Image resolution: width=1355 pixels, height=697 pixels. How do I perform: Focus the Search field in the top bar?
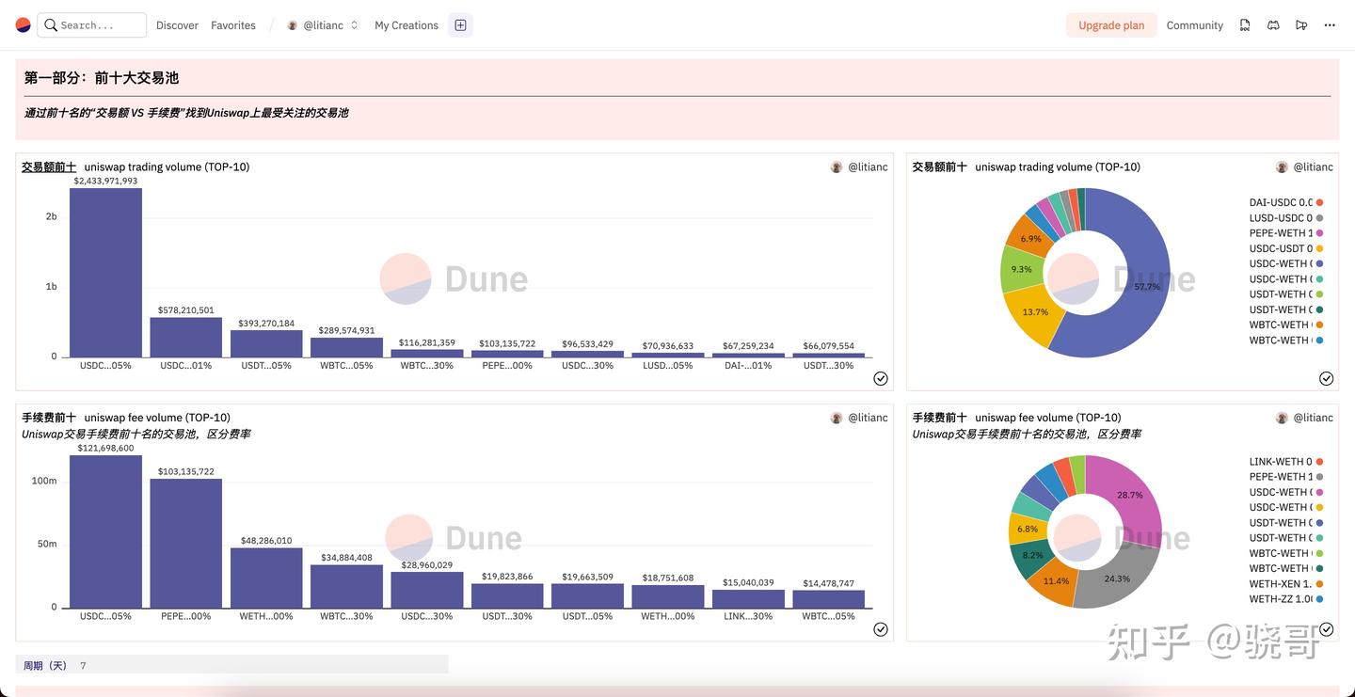point(92,25)
